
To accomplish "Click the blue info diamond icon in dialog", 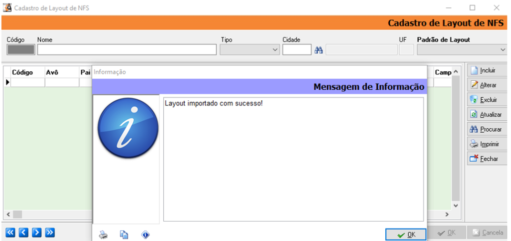I will point(145,234).
